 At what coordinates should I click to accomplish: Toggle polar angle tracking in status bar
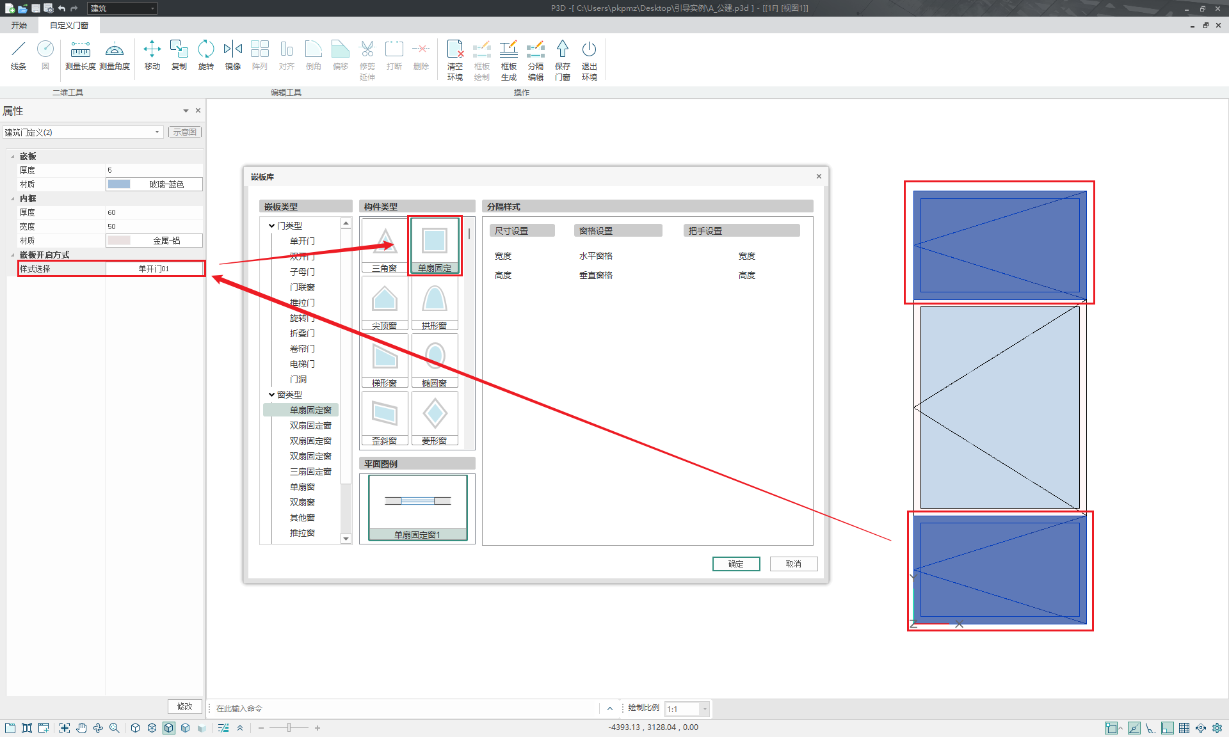click(x=1150, y=728)
